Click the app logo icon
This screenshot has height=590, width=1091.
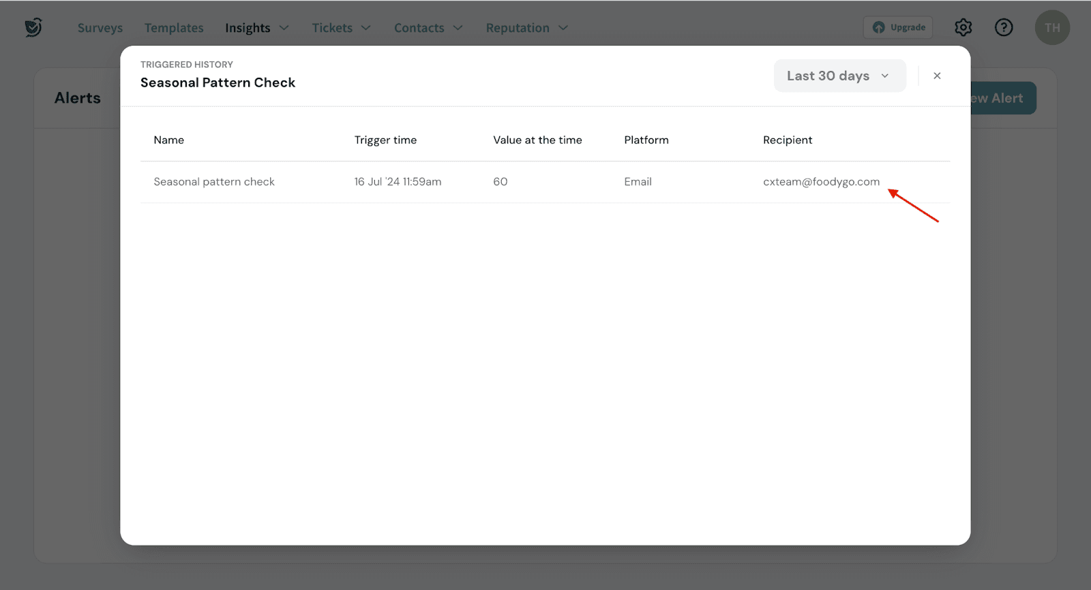33,27
